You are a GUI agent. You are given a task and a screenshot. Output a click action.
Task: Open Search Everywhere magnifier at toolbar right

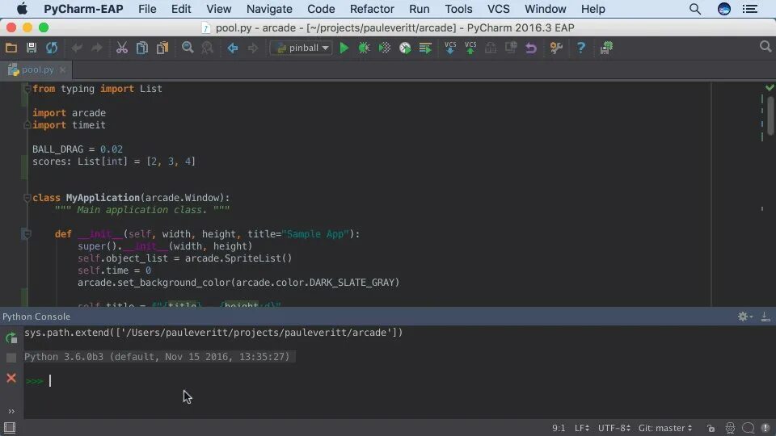coord(765,47)
